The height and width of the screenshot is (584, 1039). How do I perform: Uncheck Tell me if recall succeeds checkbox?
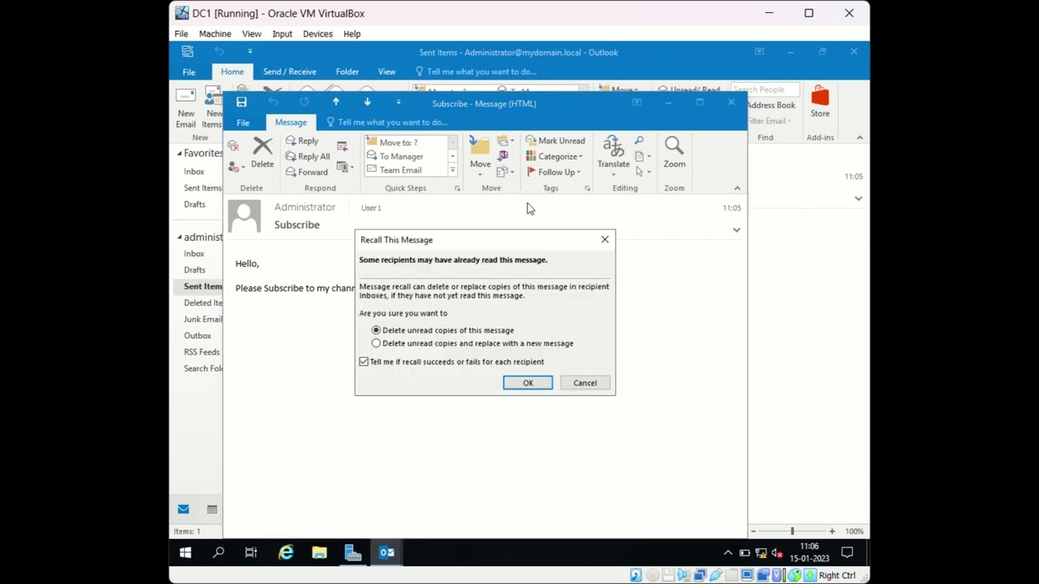364,362
